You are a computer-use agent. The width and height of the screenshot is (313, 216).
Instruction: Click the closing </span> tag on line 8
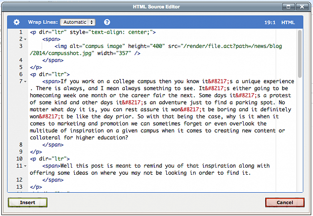click(x=53, y=145)
